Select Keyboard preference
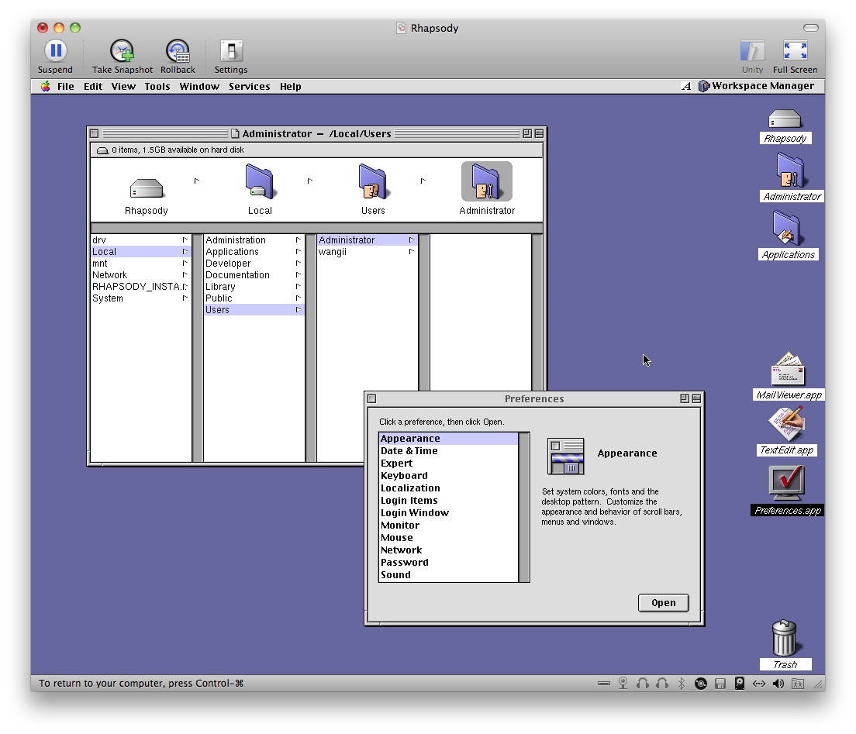Screen dimensions: 856x734 (x=448, y=476)
